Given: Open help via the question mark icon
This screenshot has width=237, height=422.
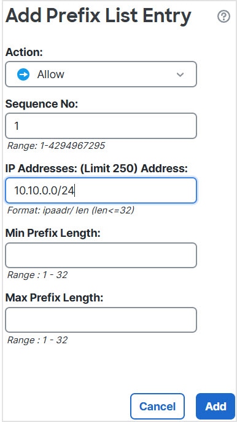Looking at the screenshot, I should (223, 17).
